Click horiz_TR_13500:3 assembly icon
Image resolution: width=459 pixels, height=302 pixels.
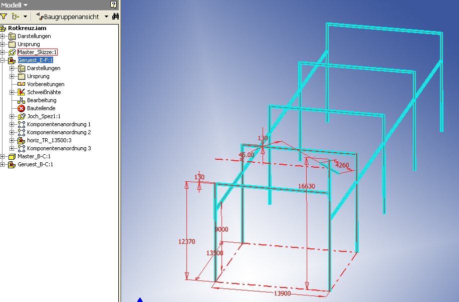tap(22, 140)
